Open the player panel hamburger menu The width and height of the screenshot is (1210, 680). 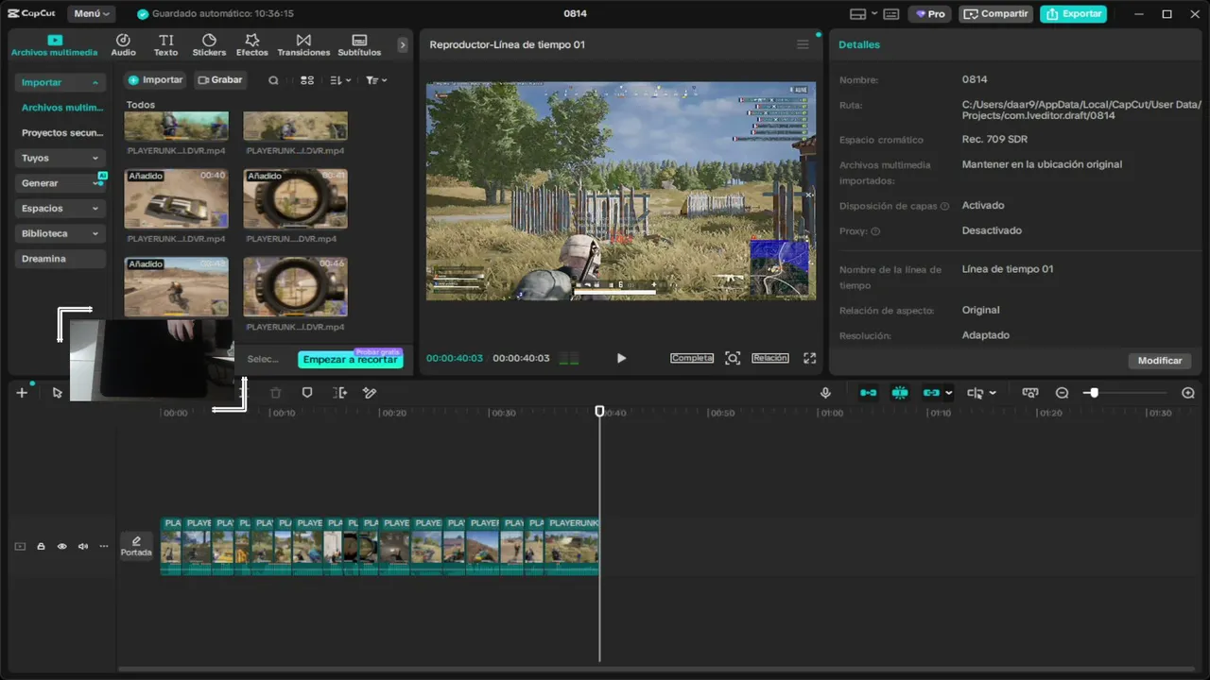pos(803,44)
